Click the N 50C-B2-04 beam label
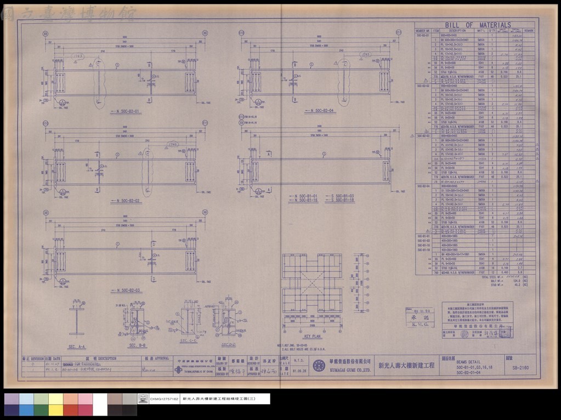The image size is (561, 420). point(319,111)
